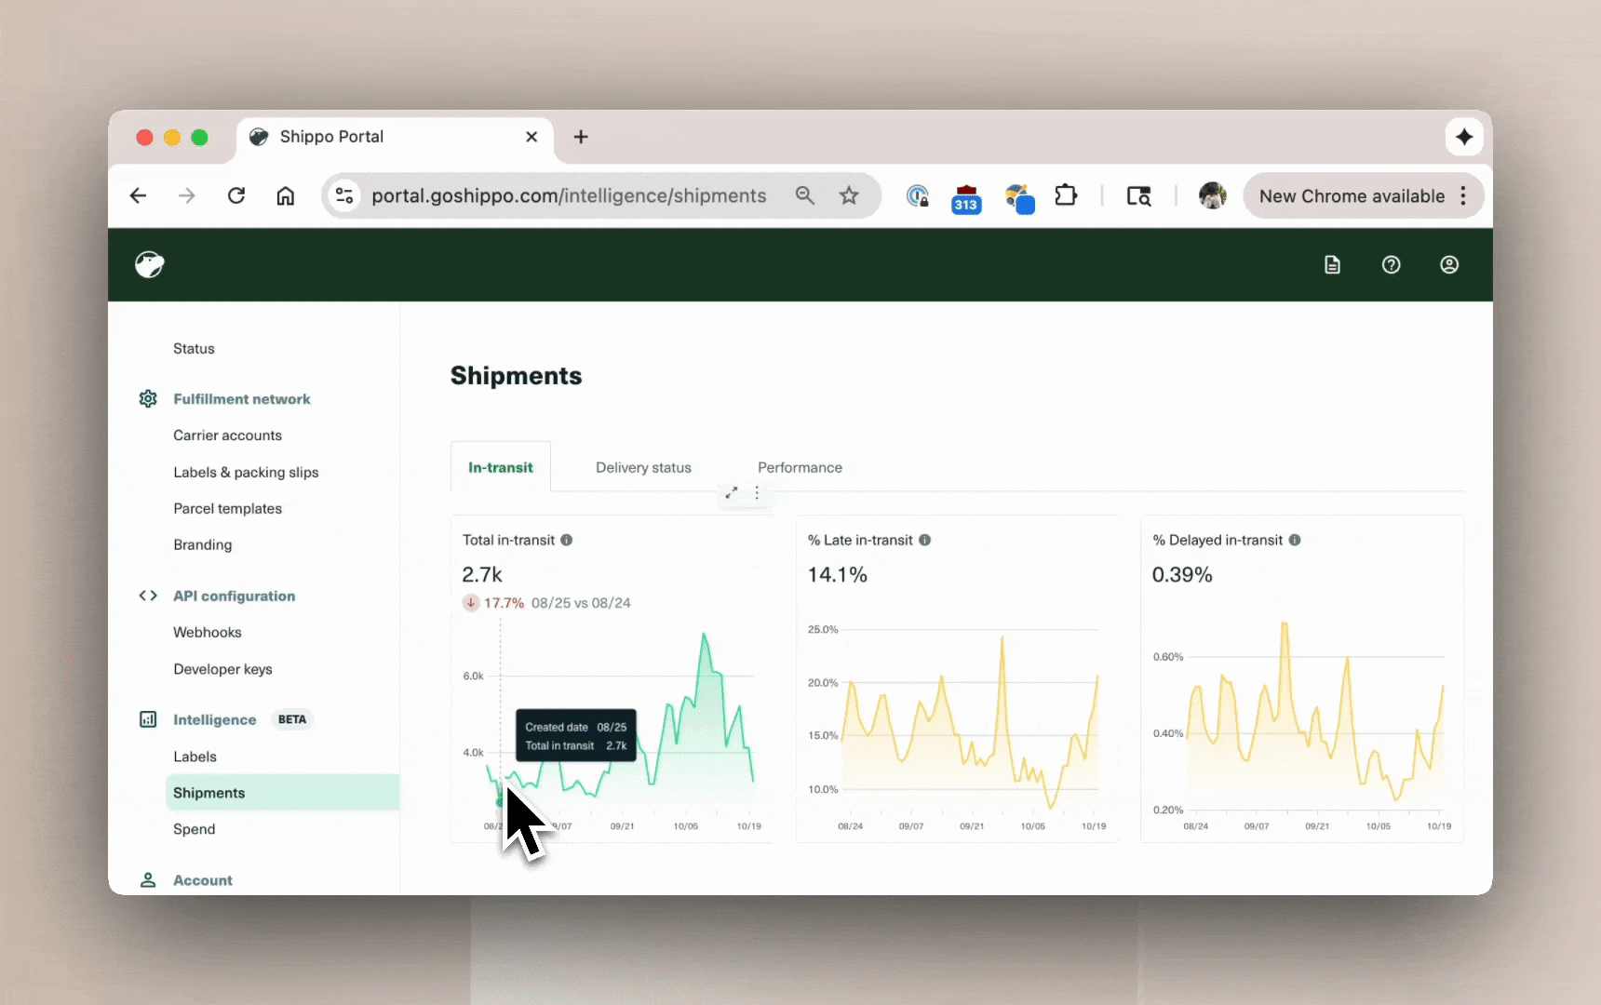The width and height of the screenshot is (1601, 1005).
Task: Show info for Total in-transit
Action: [x=566, y=540]
